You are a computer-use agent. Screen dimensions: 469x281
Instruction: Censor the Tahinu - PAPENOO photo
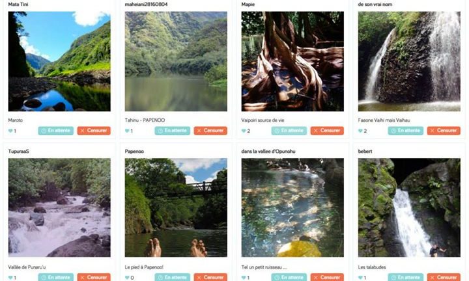(x=210, y=131)
